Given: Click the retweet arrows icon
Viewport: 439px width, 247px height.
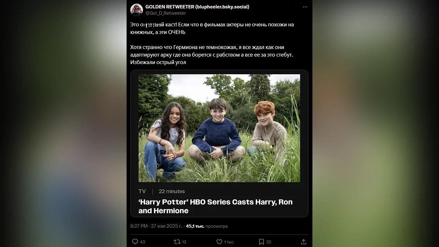Looking at the screenshot, I should coord(177,242).
